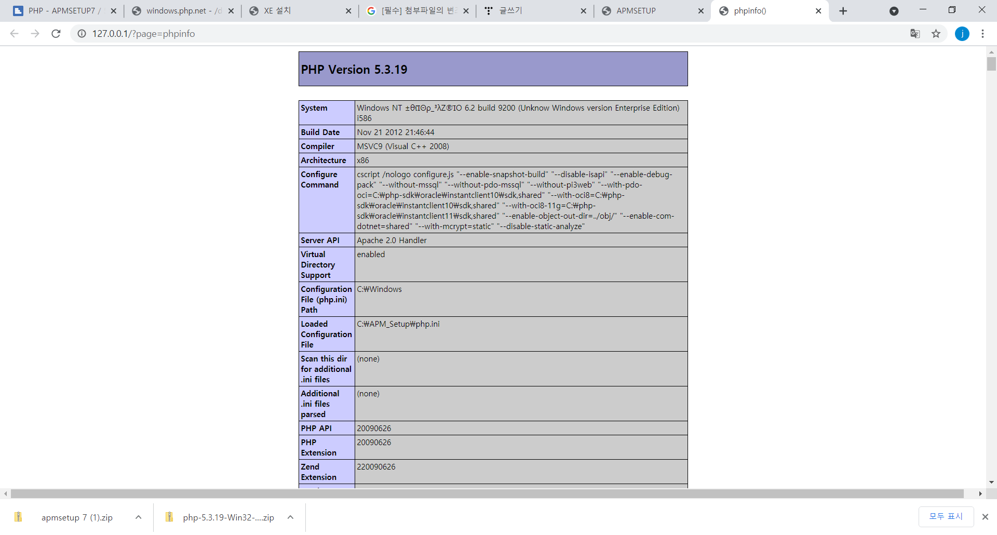Click the horizontal scrollbar left arrow
Image resolution: width=997 pixels, height=535 pixels.
click(5, 493)
